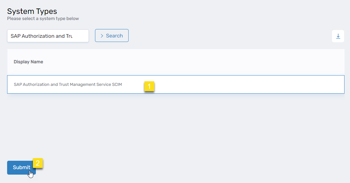Click the System Types page heading
The height and width of the screenshot is (183, 350).
pos(32,11)
